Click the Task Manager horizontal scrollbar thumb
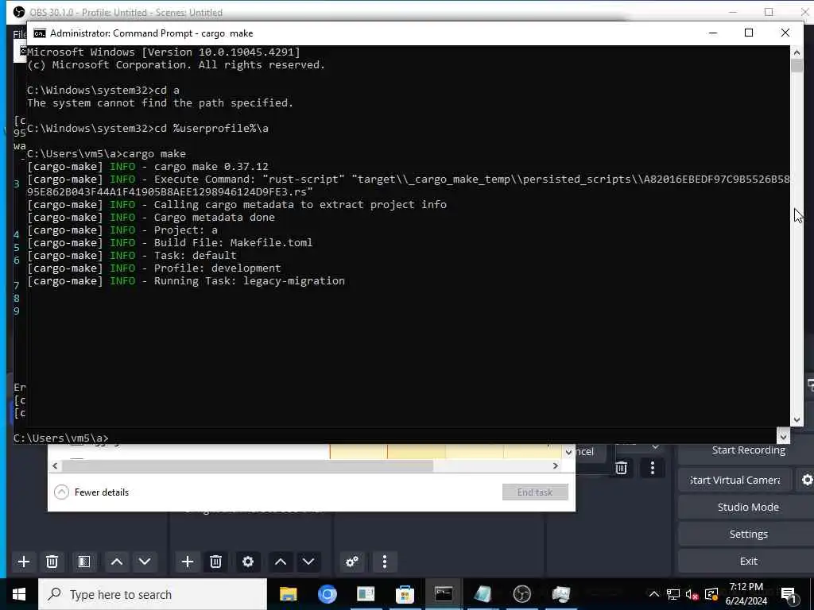Screen dimensions: 814x610 tap(248, 465)
